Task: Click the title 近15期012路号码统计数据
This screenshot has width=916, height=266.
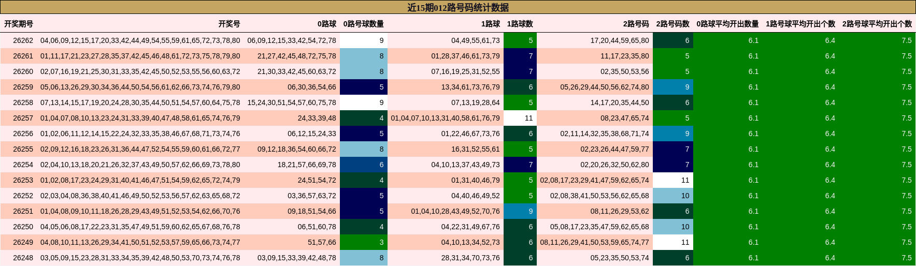Action: [x=458, y=7]
